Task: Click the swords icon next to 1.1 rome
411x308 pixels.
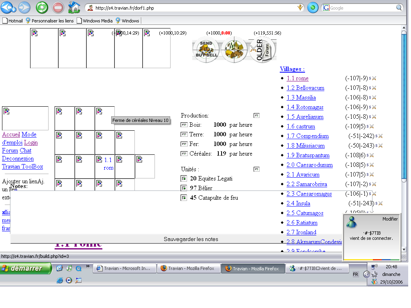Action: [374, 78]
